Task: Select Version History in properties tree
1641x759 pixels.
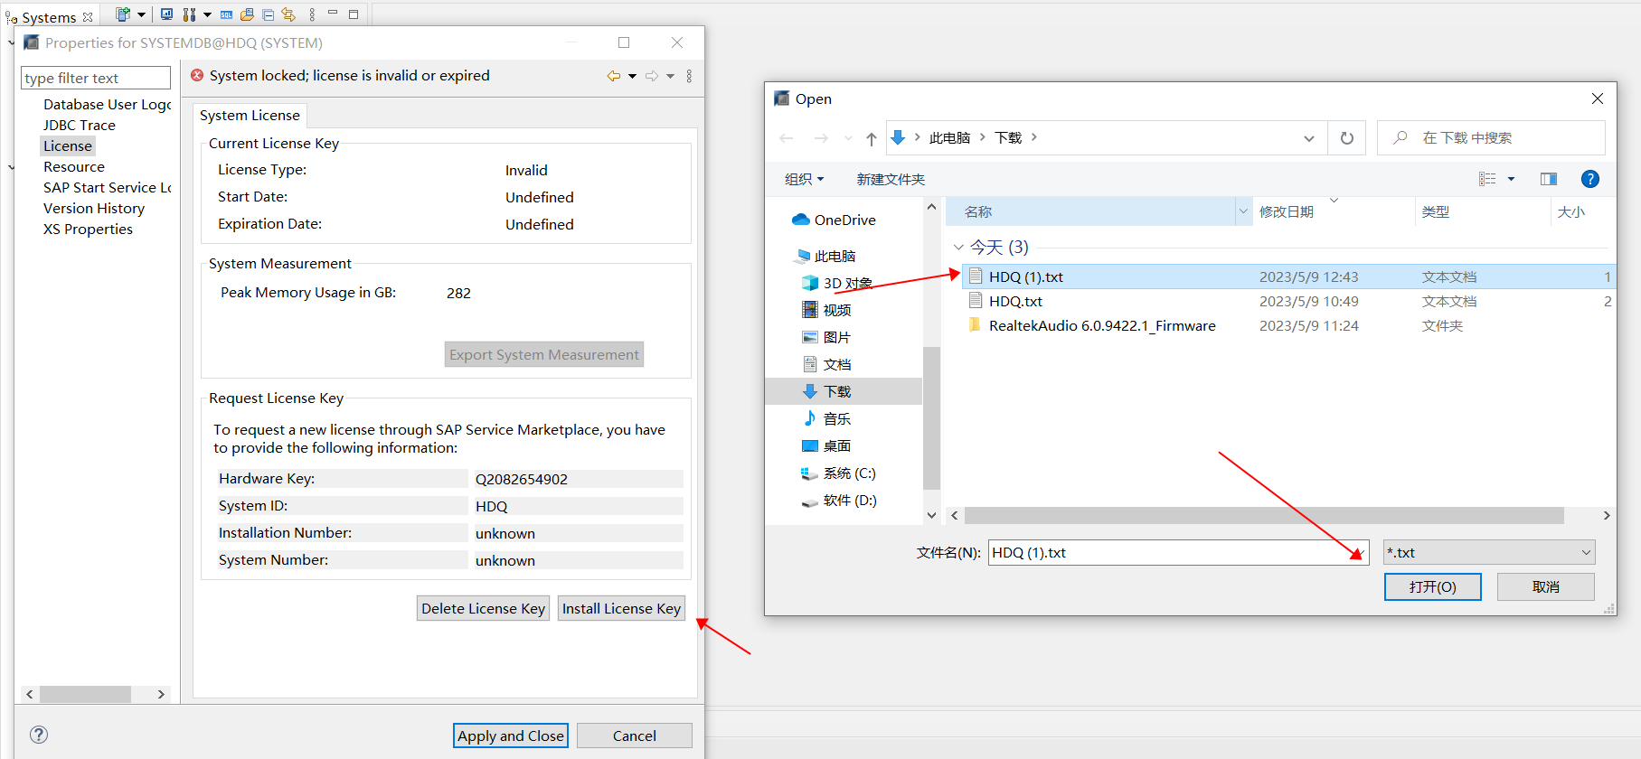Action: click(x=94, y=208)
